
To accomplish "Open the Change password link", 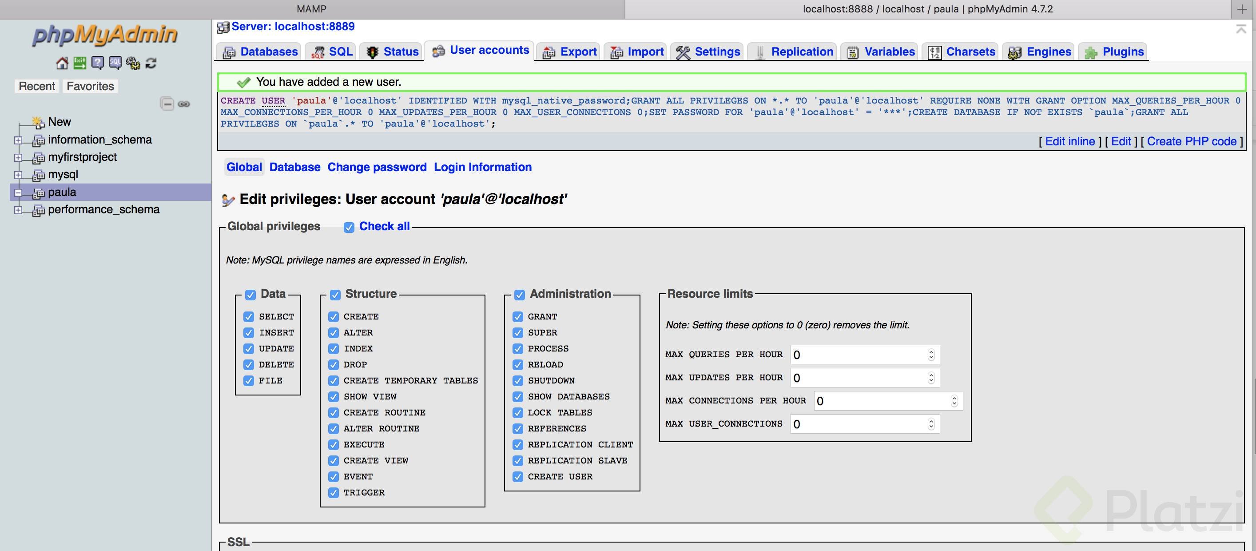I will click(377, 167).
